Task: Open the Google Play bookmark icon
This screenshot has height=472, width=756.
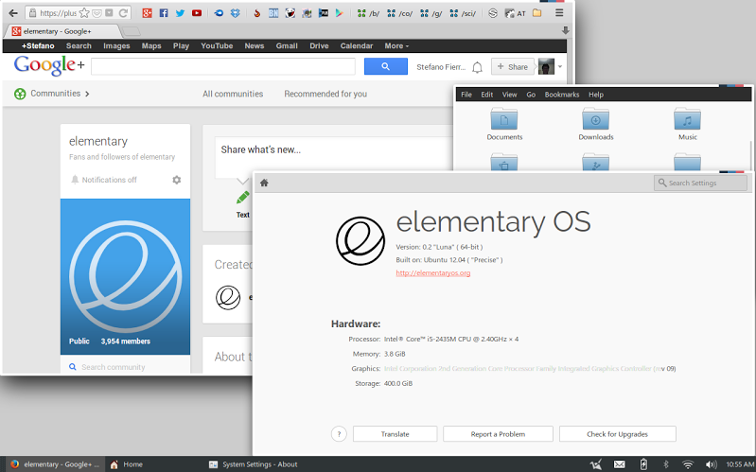Action: (339, 13)
